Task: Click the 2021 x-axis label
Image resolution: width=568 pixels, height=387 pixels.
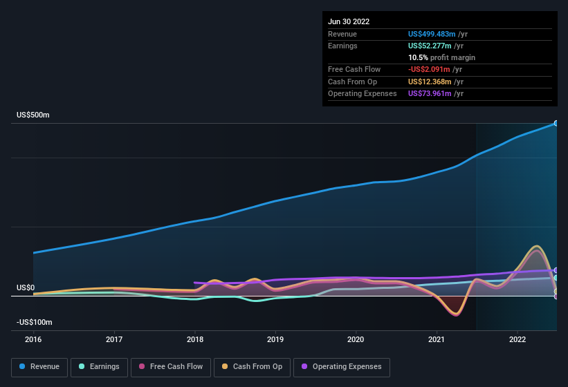Action: 437,339
